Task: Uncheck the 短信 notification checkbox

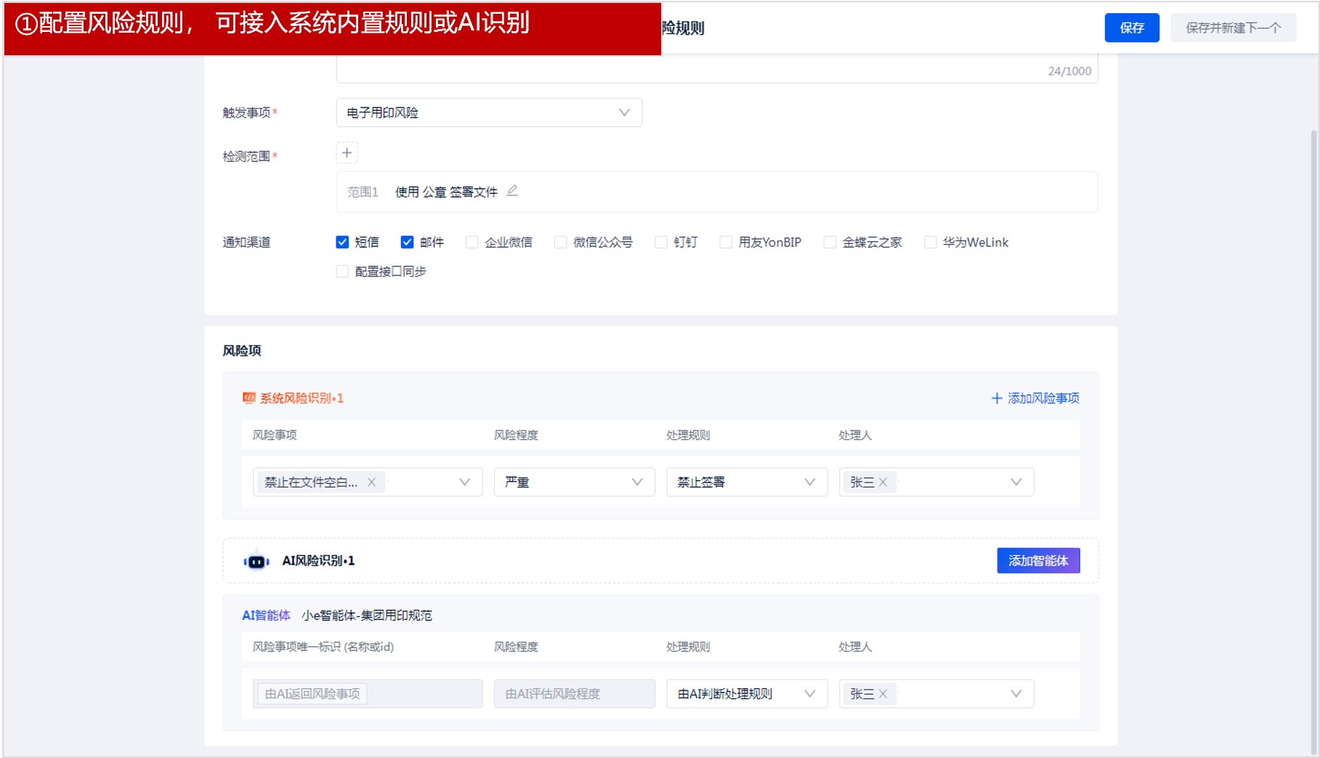Action: click(342, 243)
